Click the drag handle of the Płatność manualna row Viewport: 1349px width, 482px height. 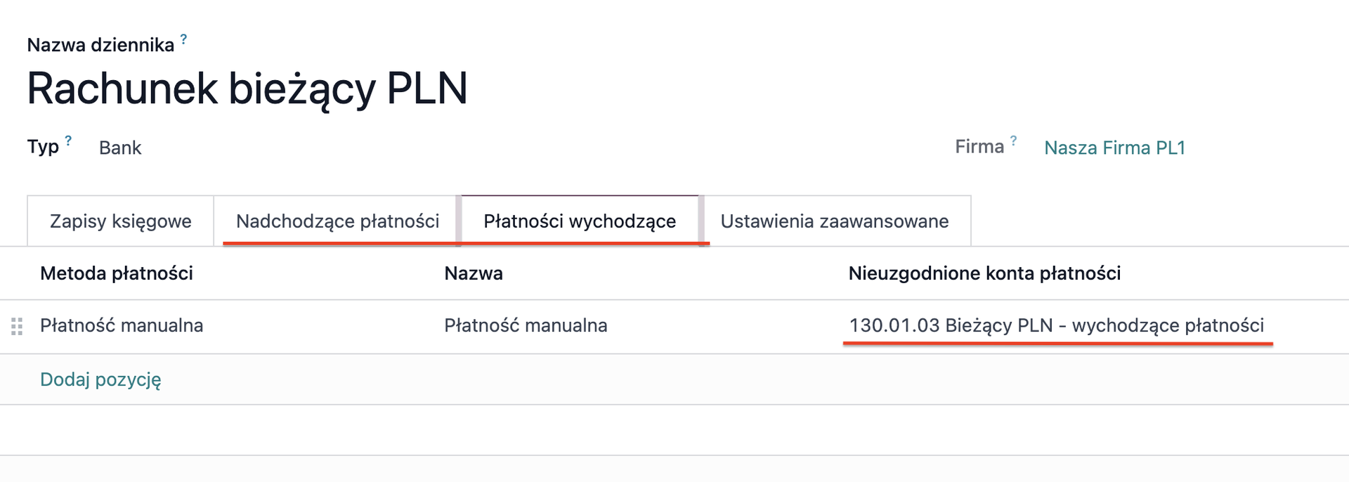[18, 326]
